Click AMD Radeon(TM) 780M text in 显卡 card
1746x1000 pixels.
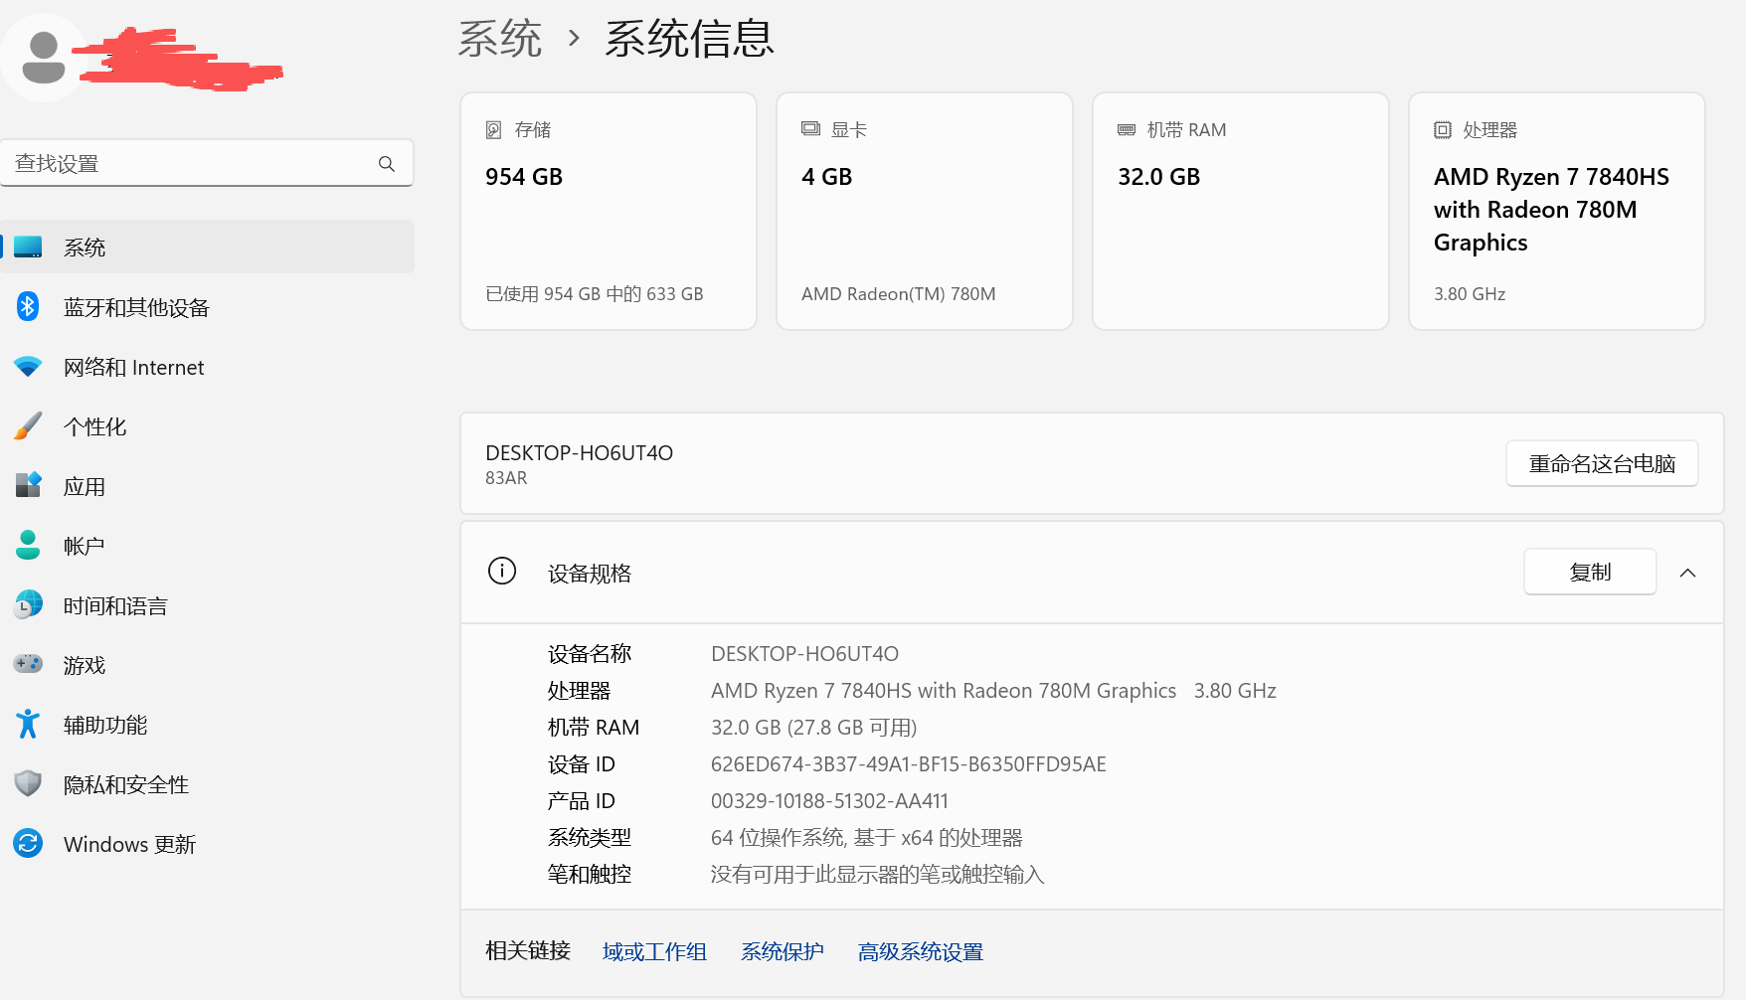[899, 294]
